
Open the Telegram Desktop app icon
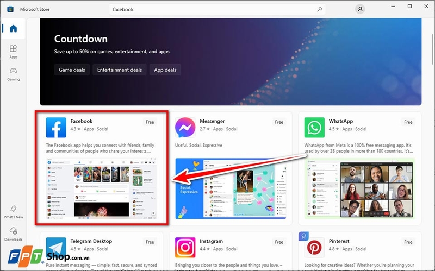56,248
